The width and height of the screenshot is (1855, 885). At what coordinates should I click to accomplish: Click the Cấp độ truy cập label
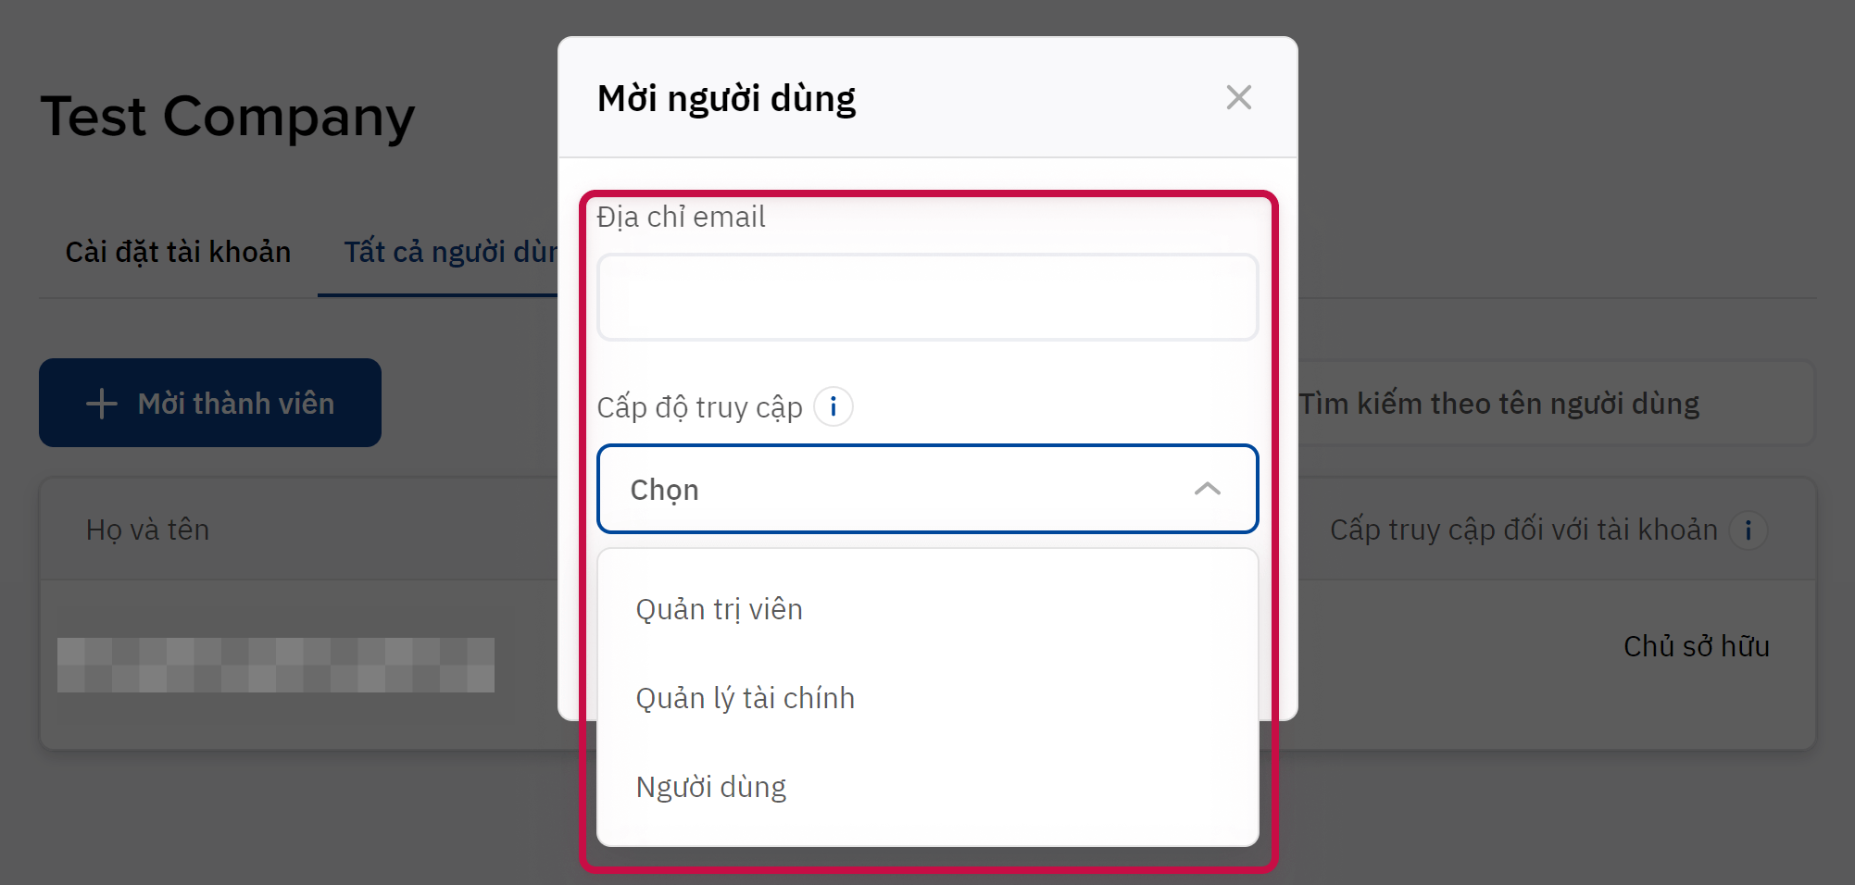pyautogui.click(x=699, y=407)
